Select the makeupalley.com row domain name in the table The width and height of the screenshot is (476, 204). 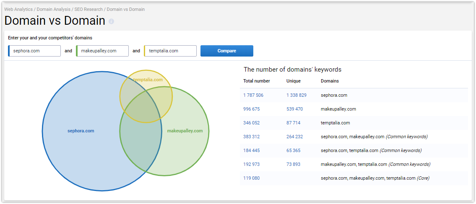(338, 109)
